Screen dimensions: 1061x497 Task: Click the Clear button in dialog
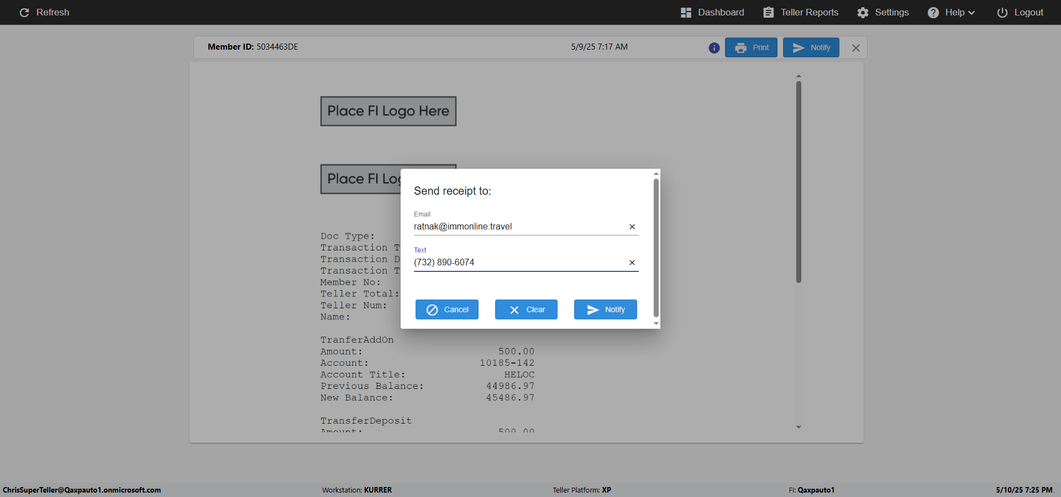(x=526, y=309)
